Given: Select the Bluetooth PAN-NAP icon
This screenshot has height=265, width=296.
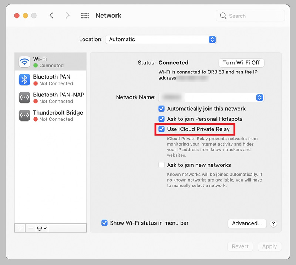Looking at the screenshot, I should pos(24,97).
